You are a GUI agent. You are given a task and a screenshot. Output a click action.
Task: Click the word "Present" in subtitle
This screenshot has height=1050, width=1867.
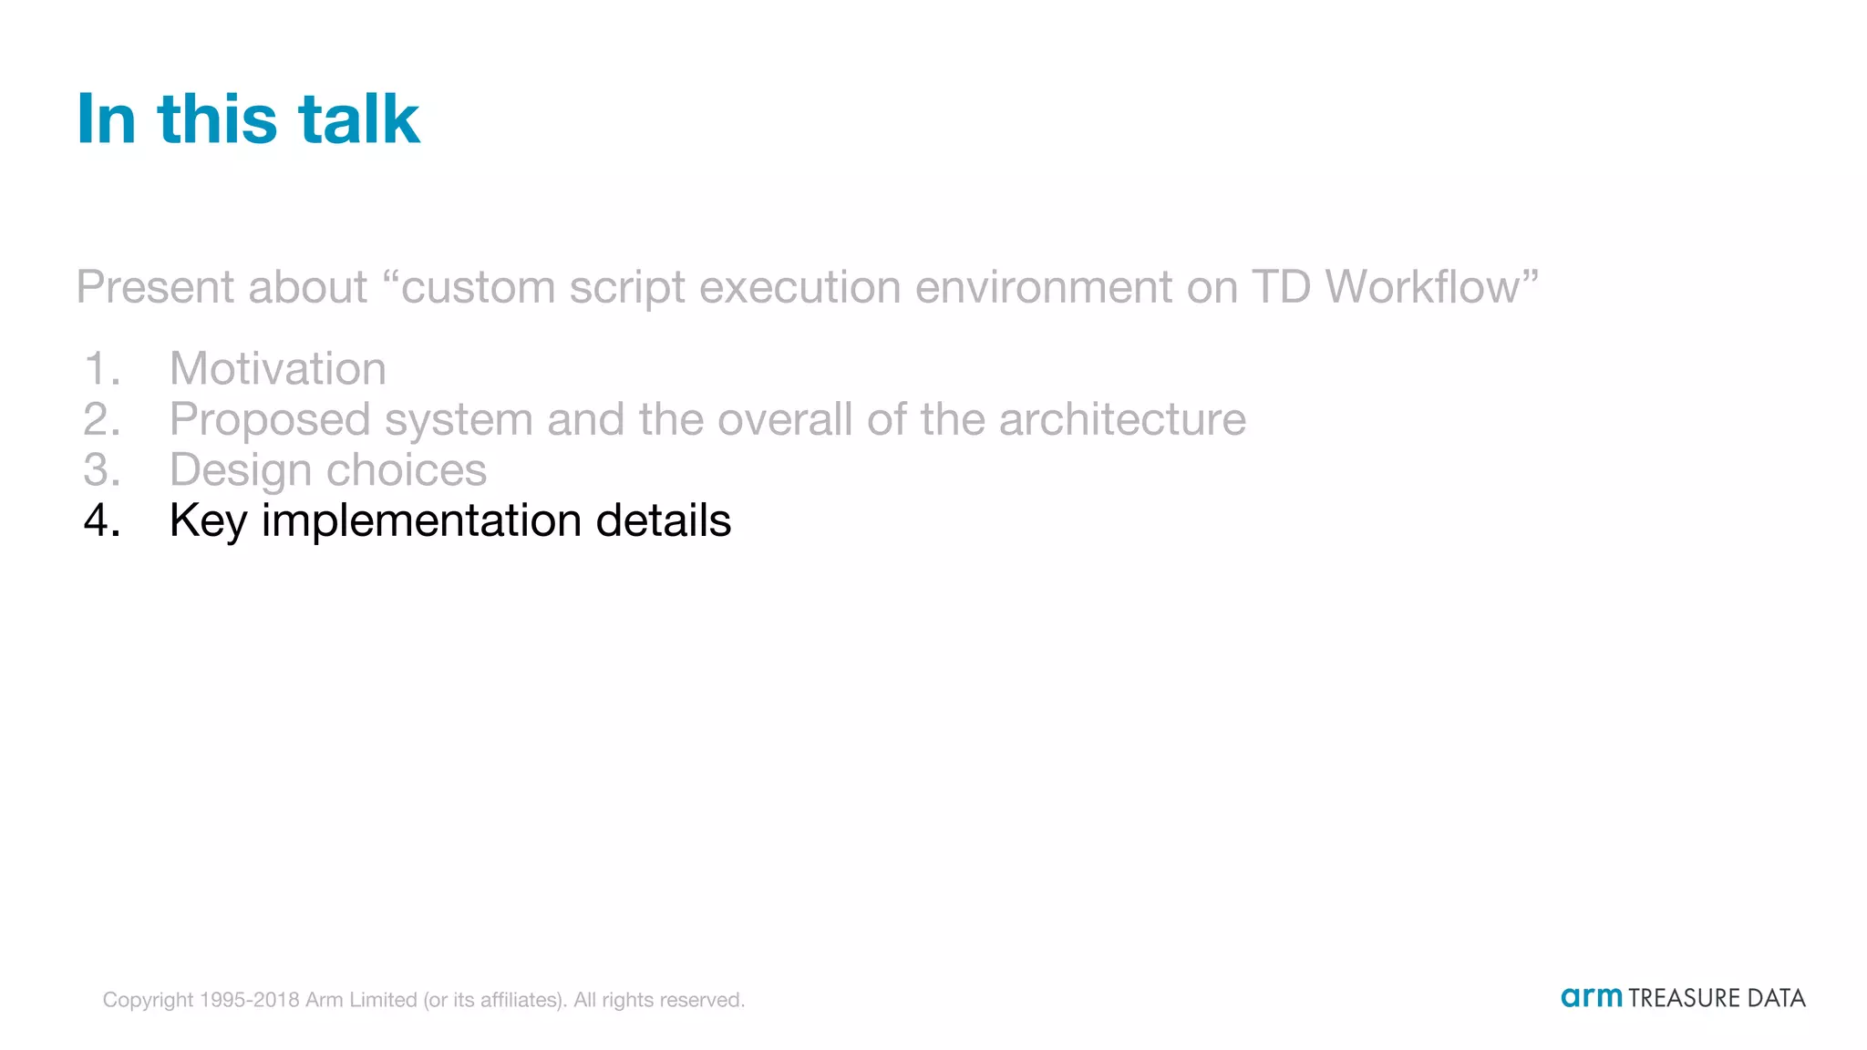(x=154, y=287)
